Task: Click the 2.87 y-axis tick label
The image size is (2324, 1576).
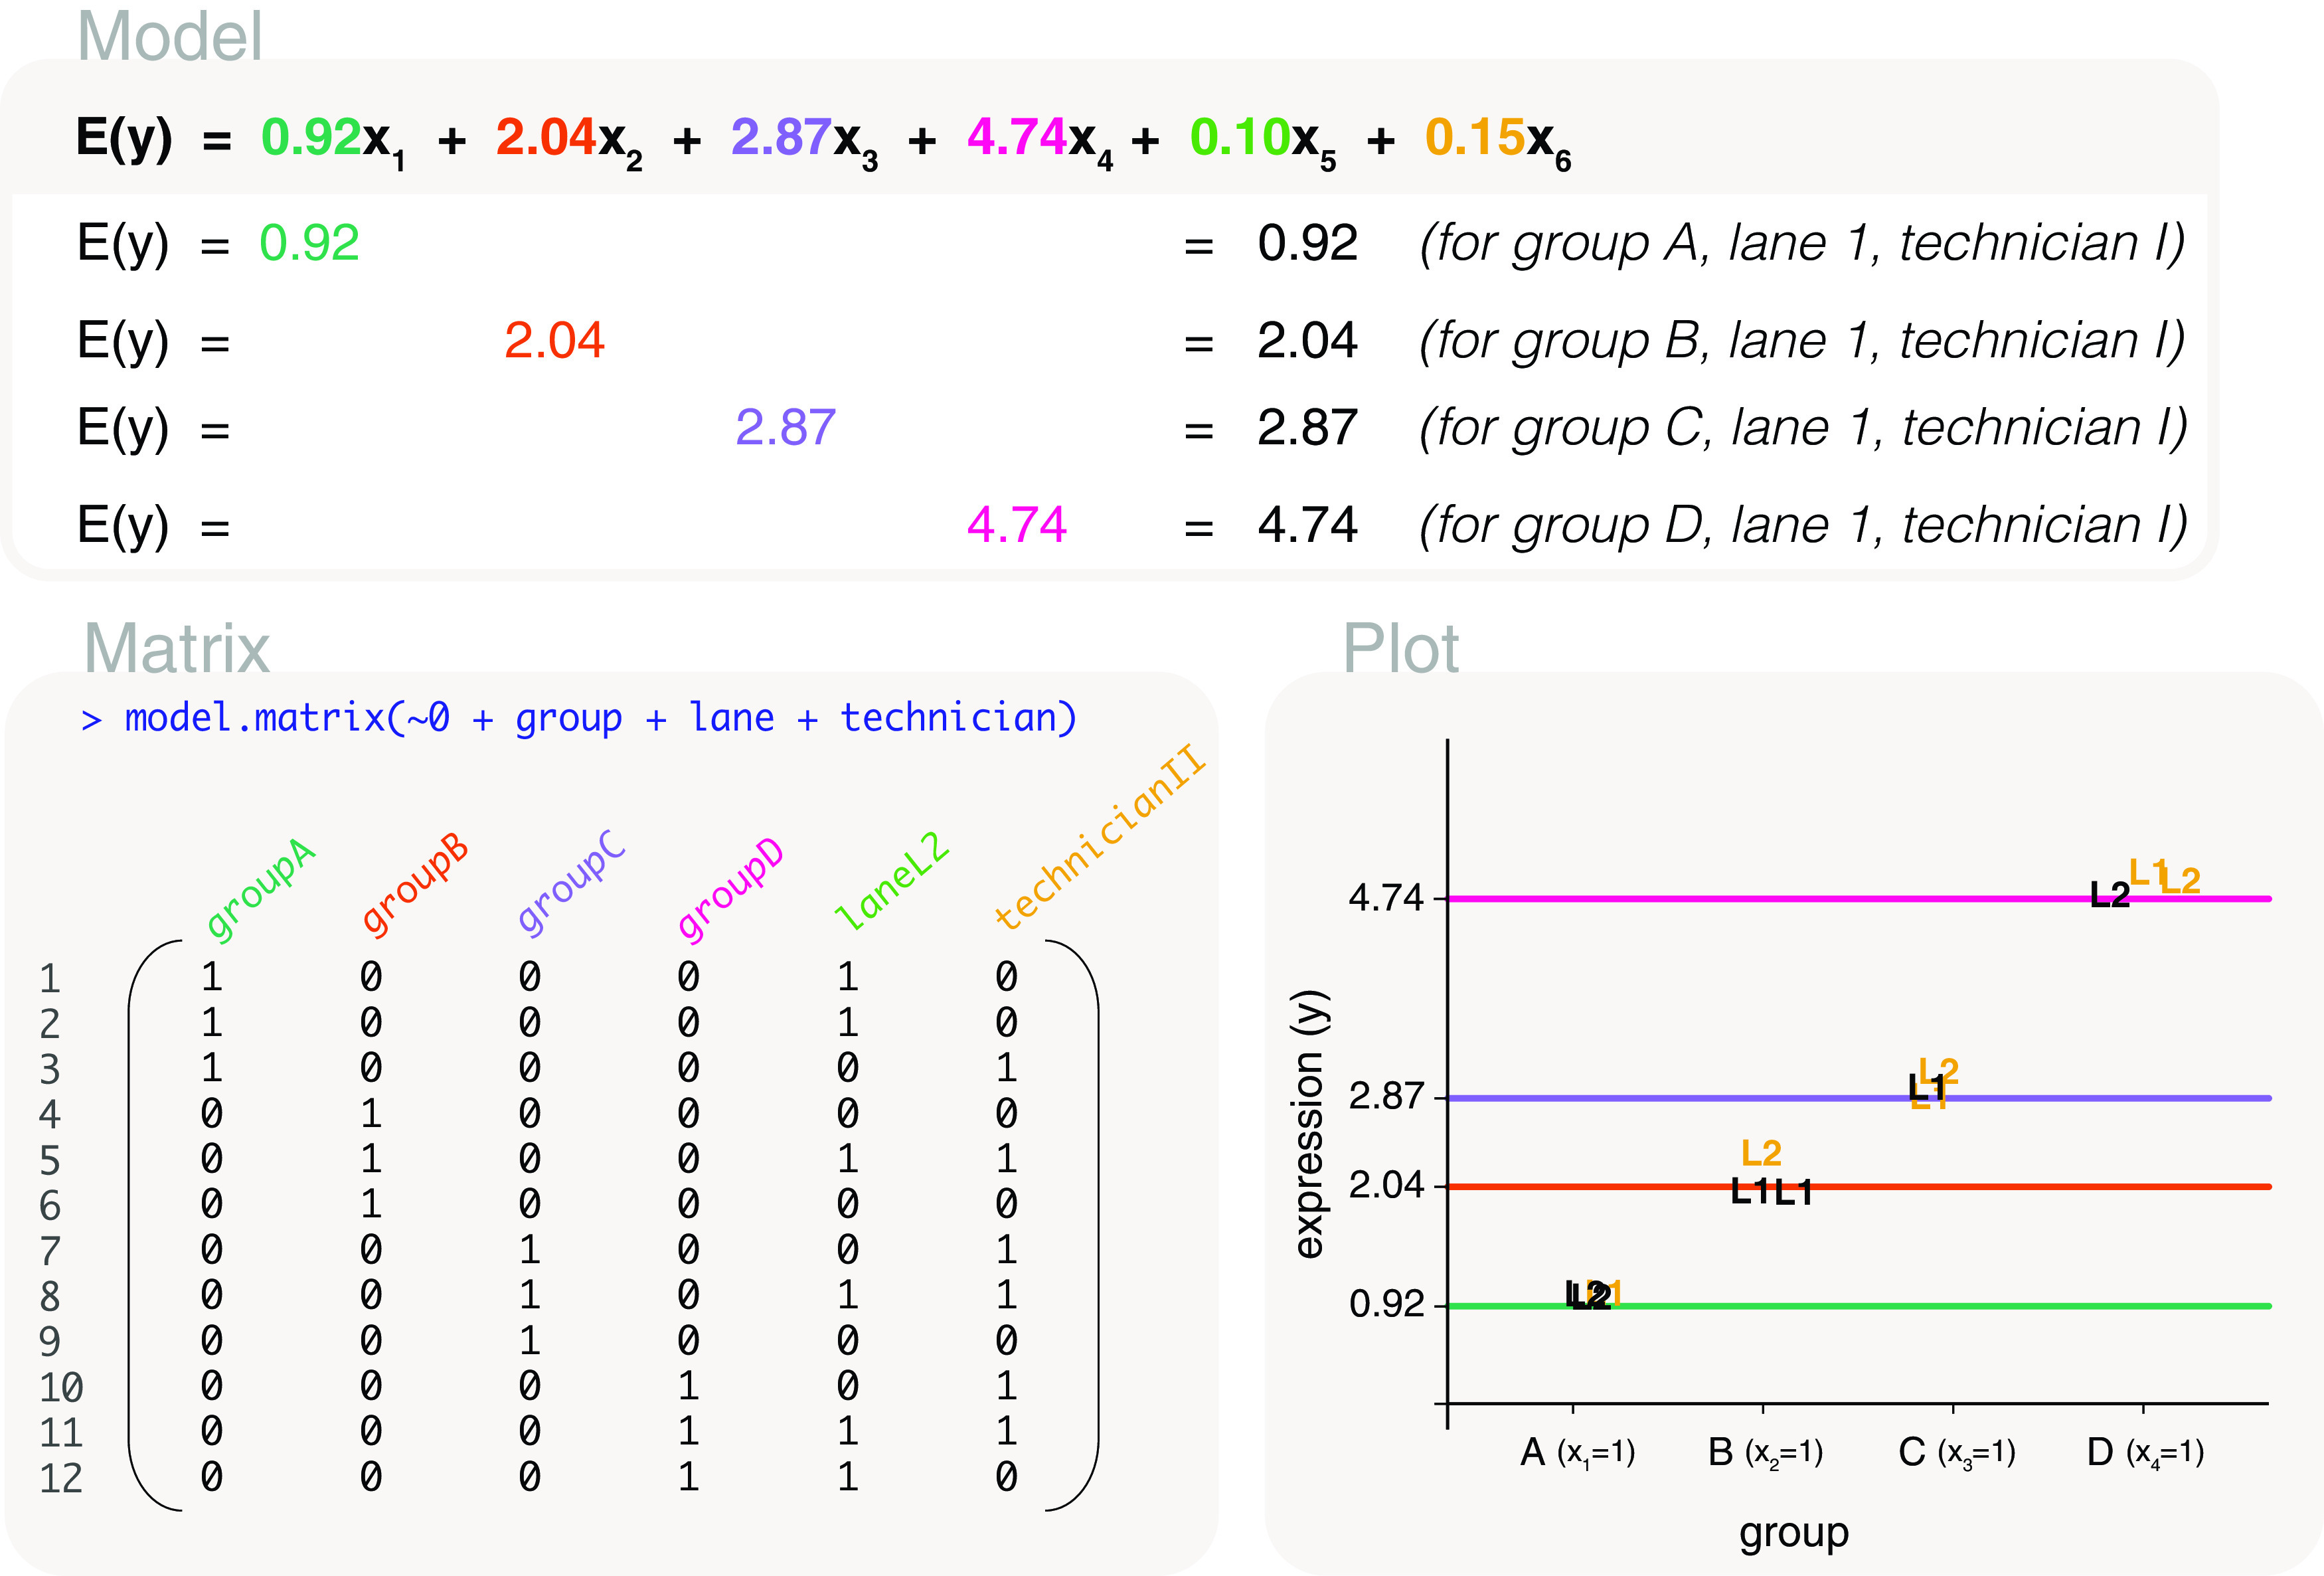Action: [x=1386, y=1097]
